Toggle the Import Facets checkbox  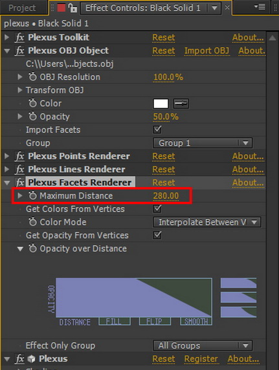pos(157,129)
